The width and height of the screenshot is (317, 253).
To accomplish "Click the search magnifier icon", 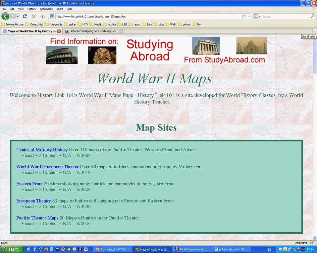I will 313,16.
